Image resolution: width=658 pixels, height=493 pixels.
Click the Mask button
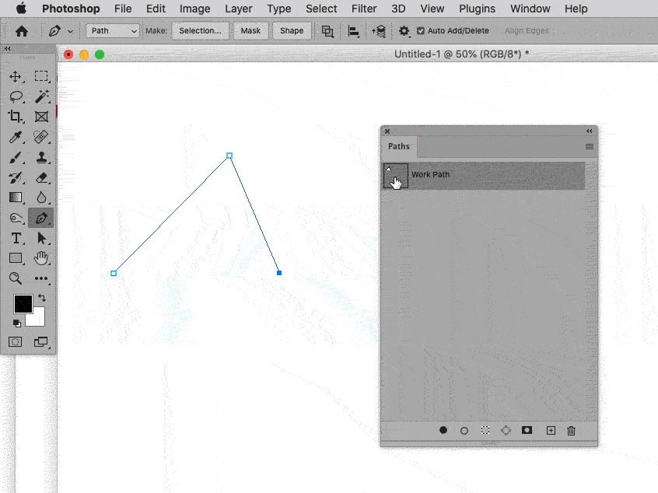pyautogui.click(x=250, y=30)
